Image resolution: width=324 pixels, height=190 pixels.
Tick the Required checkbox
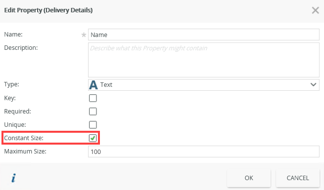[x=93, y=112]
